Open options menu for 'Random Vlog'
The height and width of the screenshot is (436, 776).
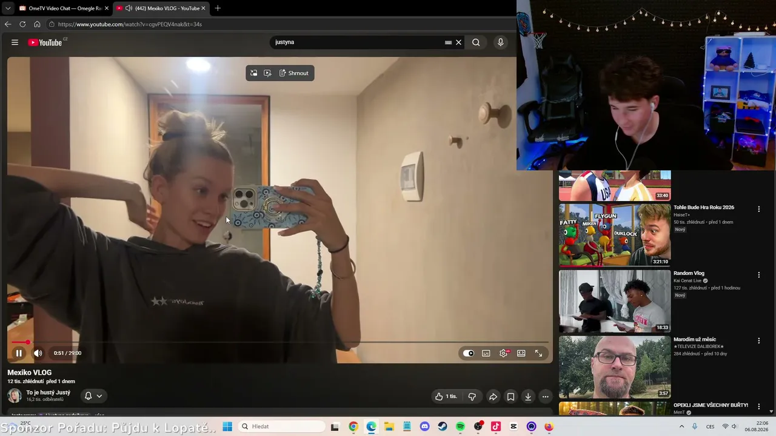tap(758, 275)
